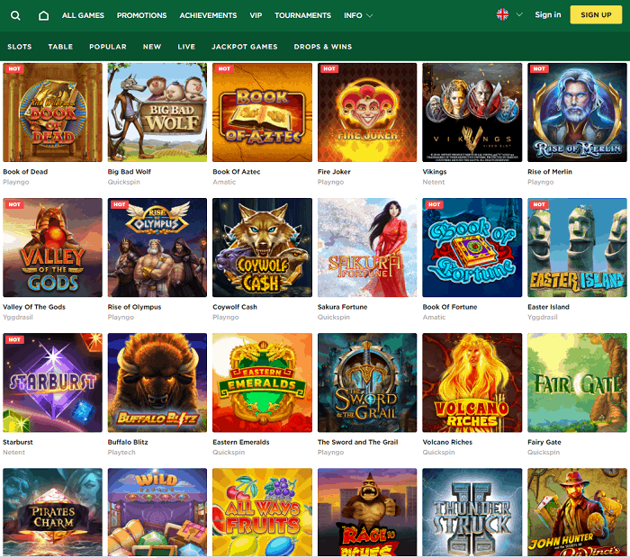Viewport: 630px width, 558px height.
Task: Click the Starburst title text
Action: point(18,442)
